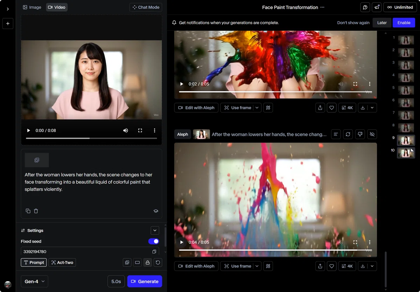Open the Gen-4 model dropdown
This screenshot has height=292, width=420.
click(x=34, y=281)
